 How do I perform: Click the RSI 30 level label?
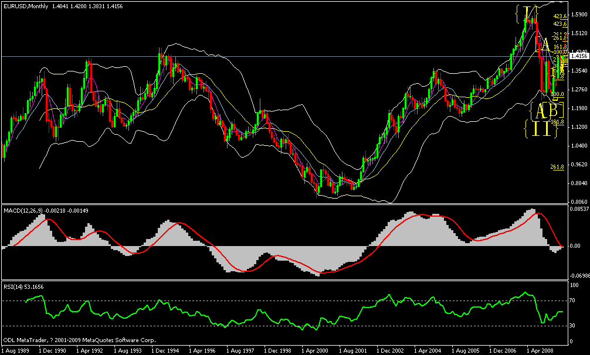[572, 325]
